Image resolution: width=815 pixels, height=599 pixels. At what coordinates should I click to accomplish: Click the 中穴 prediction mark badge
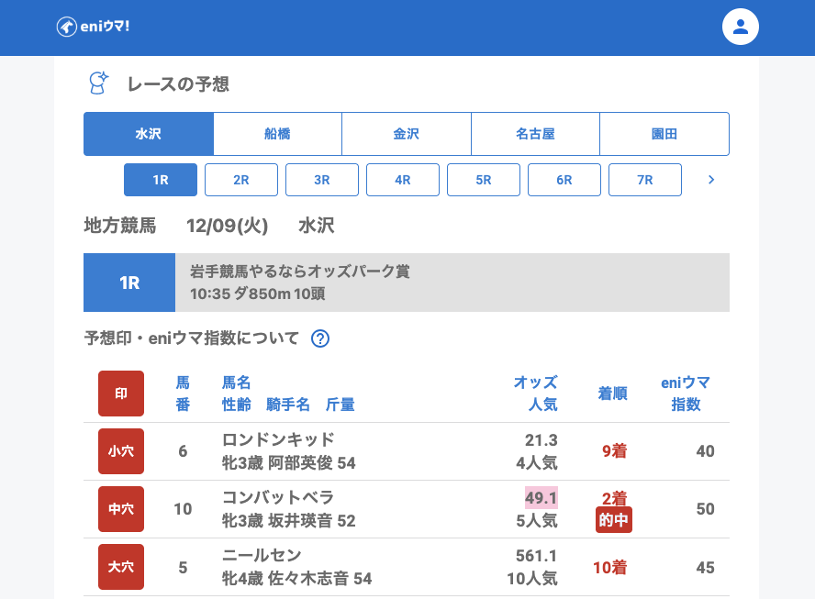[x=121, y=509]
